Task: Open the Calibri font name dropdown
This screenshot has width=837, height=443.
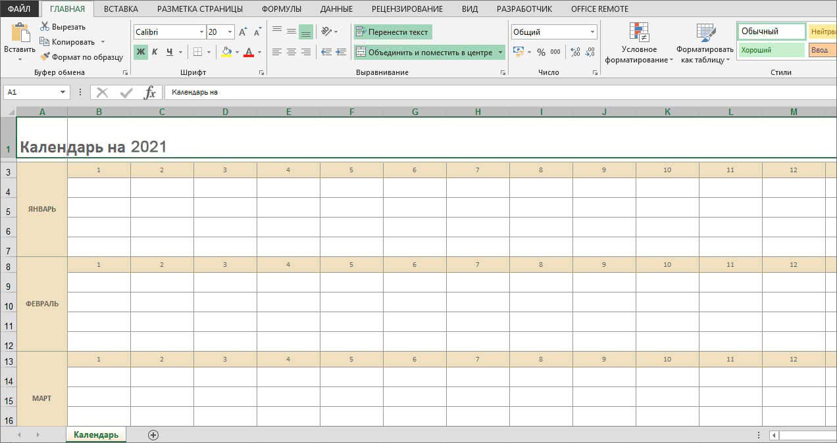Action: [201, 32]
